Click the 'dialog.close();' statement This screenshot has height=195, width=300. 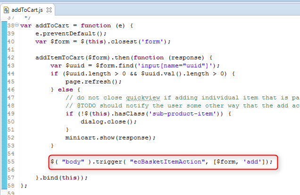pos(108,122)
